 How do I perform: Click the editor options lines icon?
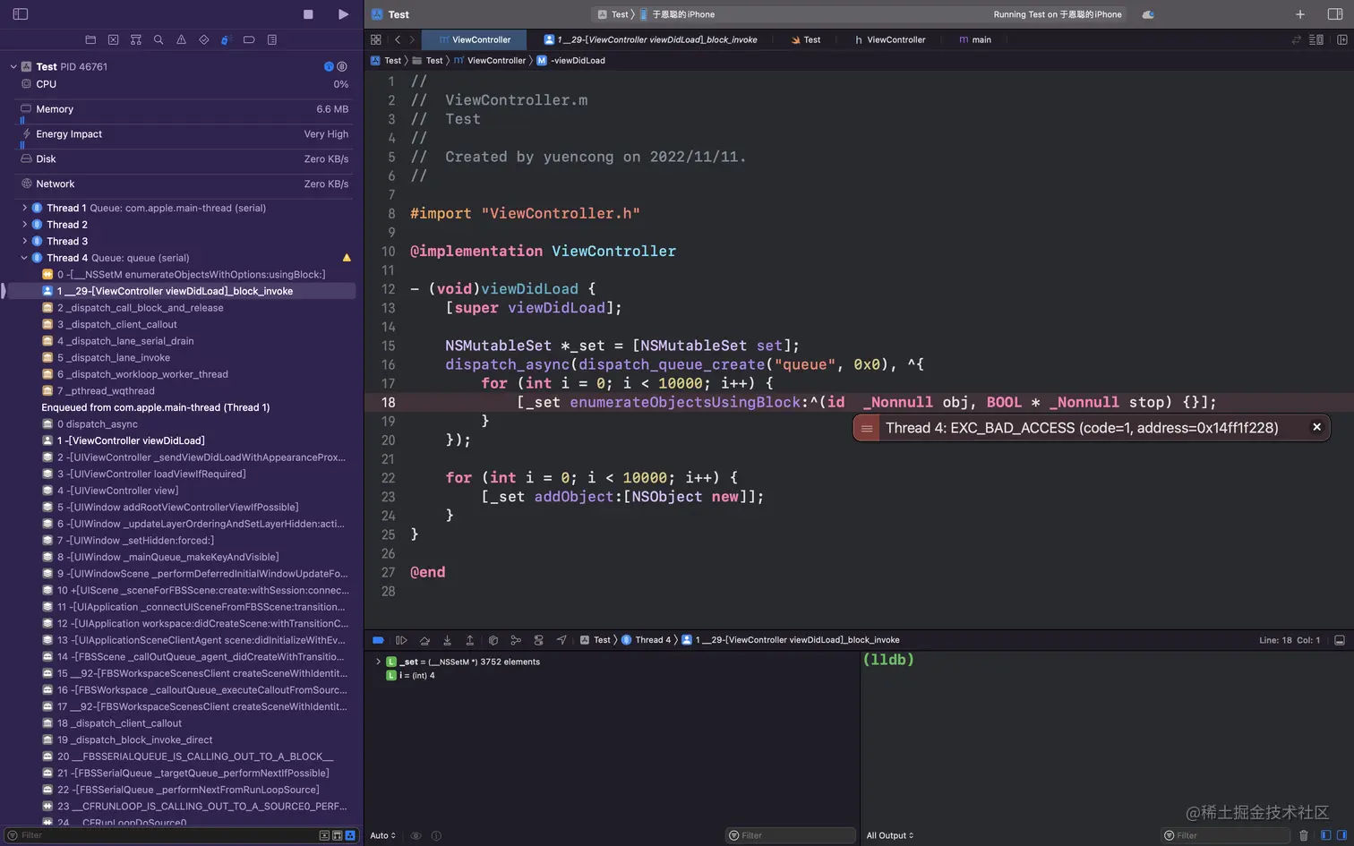1316,39
